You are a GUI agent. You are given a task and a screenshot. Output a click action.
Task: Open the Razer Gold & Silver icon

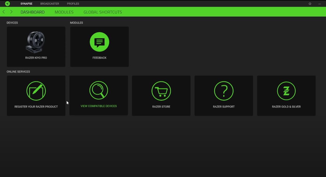(286, 91)
